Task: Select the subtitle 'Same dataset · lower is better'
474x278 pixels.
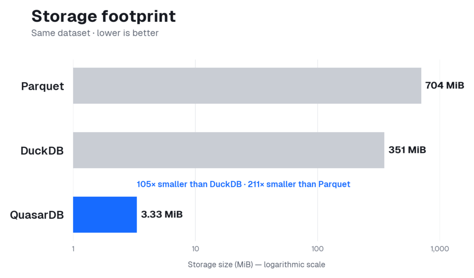Action: click(x=95, y=33)
